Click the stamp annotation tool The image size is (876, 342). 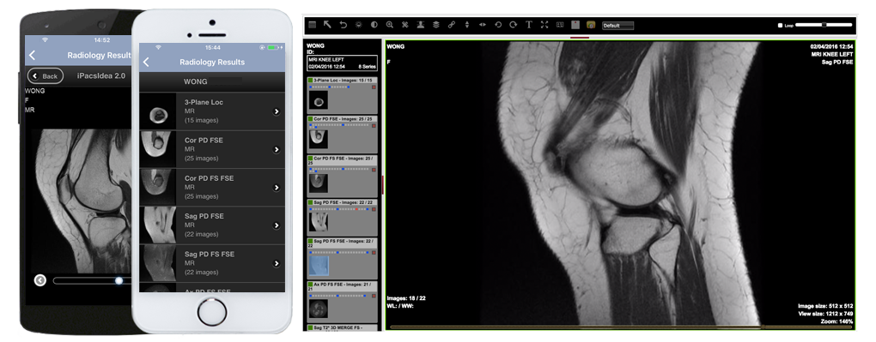421,25
